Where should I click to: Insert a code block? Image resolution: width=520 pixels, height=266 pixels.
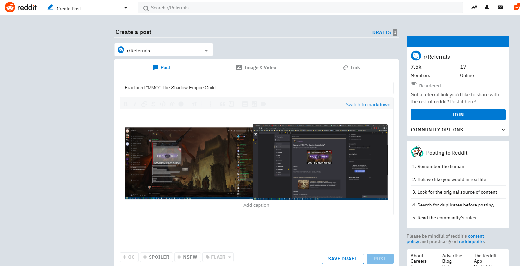pyautogui.click(x=232, y=104)
